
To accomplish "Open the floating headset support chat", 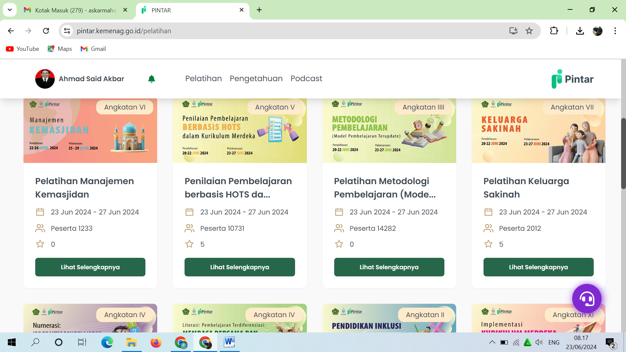I will point(587,298).
